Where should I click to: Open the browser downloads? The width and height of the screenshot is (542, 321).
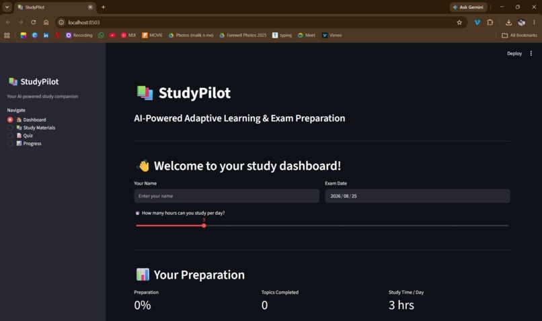(508, 22)
